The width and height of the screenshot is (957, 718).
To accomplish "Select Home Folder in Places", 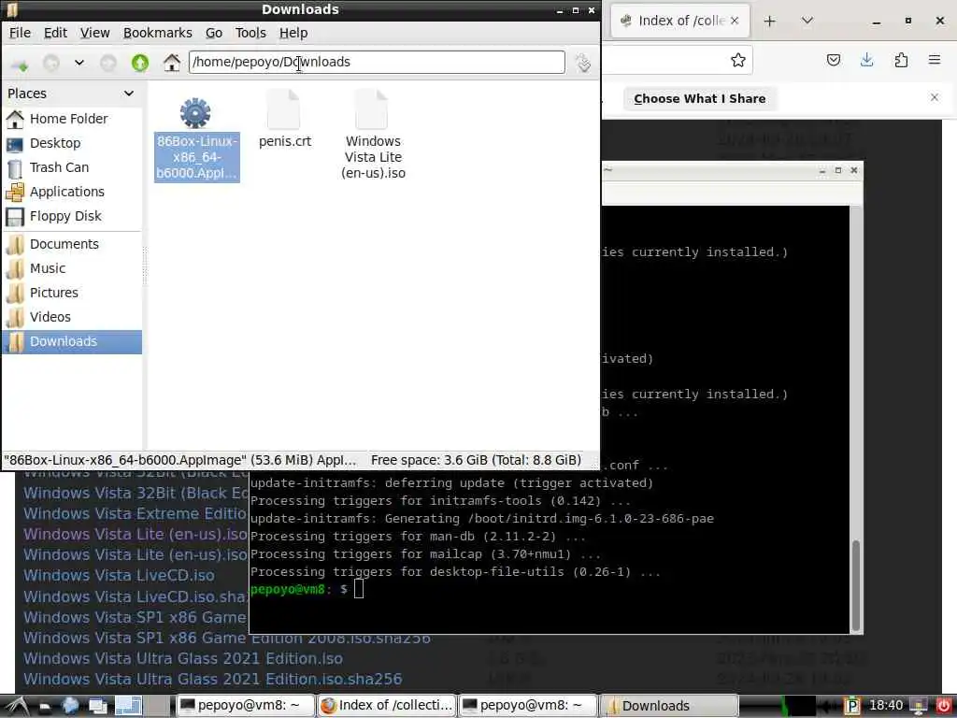I will point(72,119).
